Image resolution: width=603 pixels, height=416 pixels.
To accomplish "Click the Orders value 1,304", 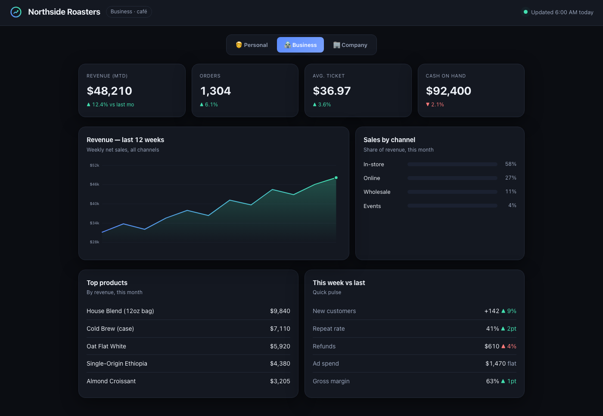I will pyautogui.click(x=215, y=91).
